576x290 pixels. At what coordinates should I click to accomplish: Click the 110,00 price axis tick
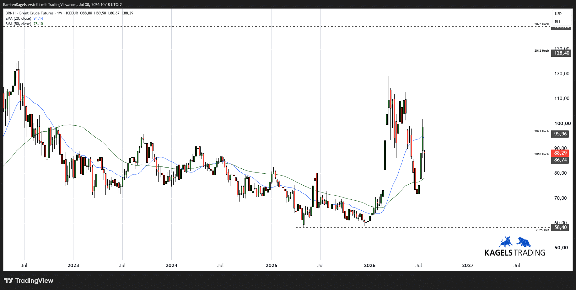[562, 98]
